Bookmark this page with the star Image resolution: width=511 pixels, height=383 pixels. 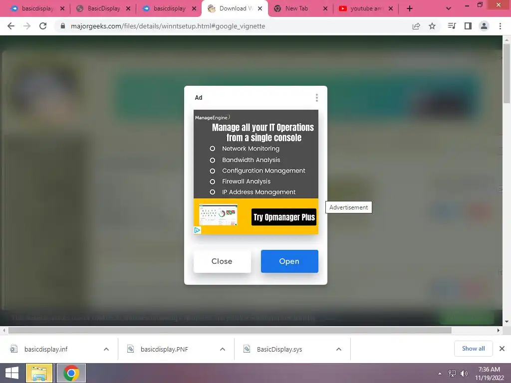pyautogui.click(x=432, y=26)
